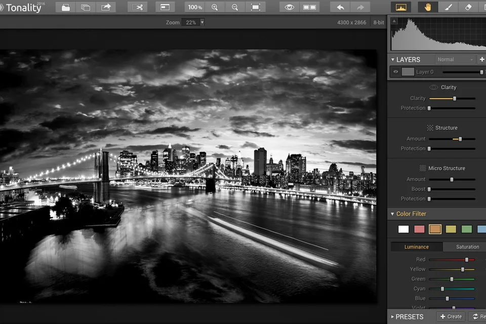Redo the last edit
Viewport: 486px width, 324px height.
[x=360, y=7]
